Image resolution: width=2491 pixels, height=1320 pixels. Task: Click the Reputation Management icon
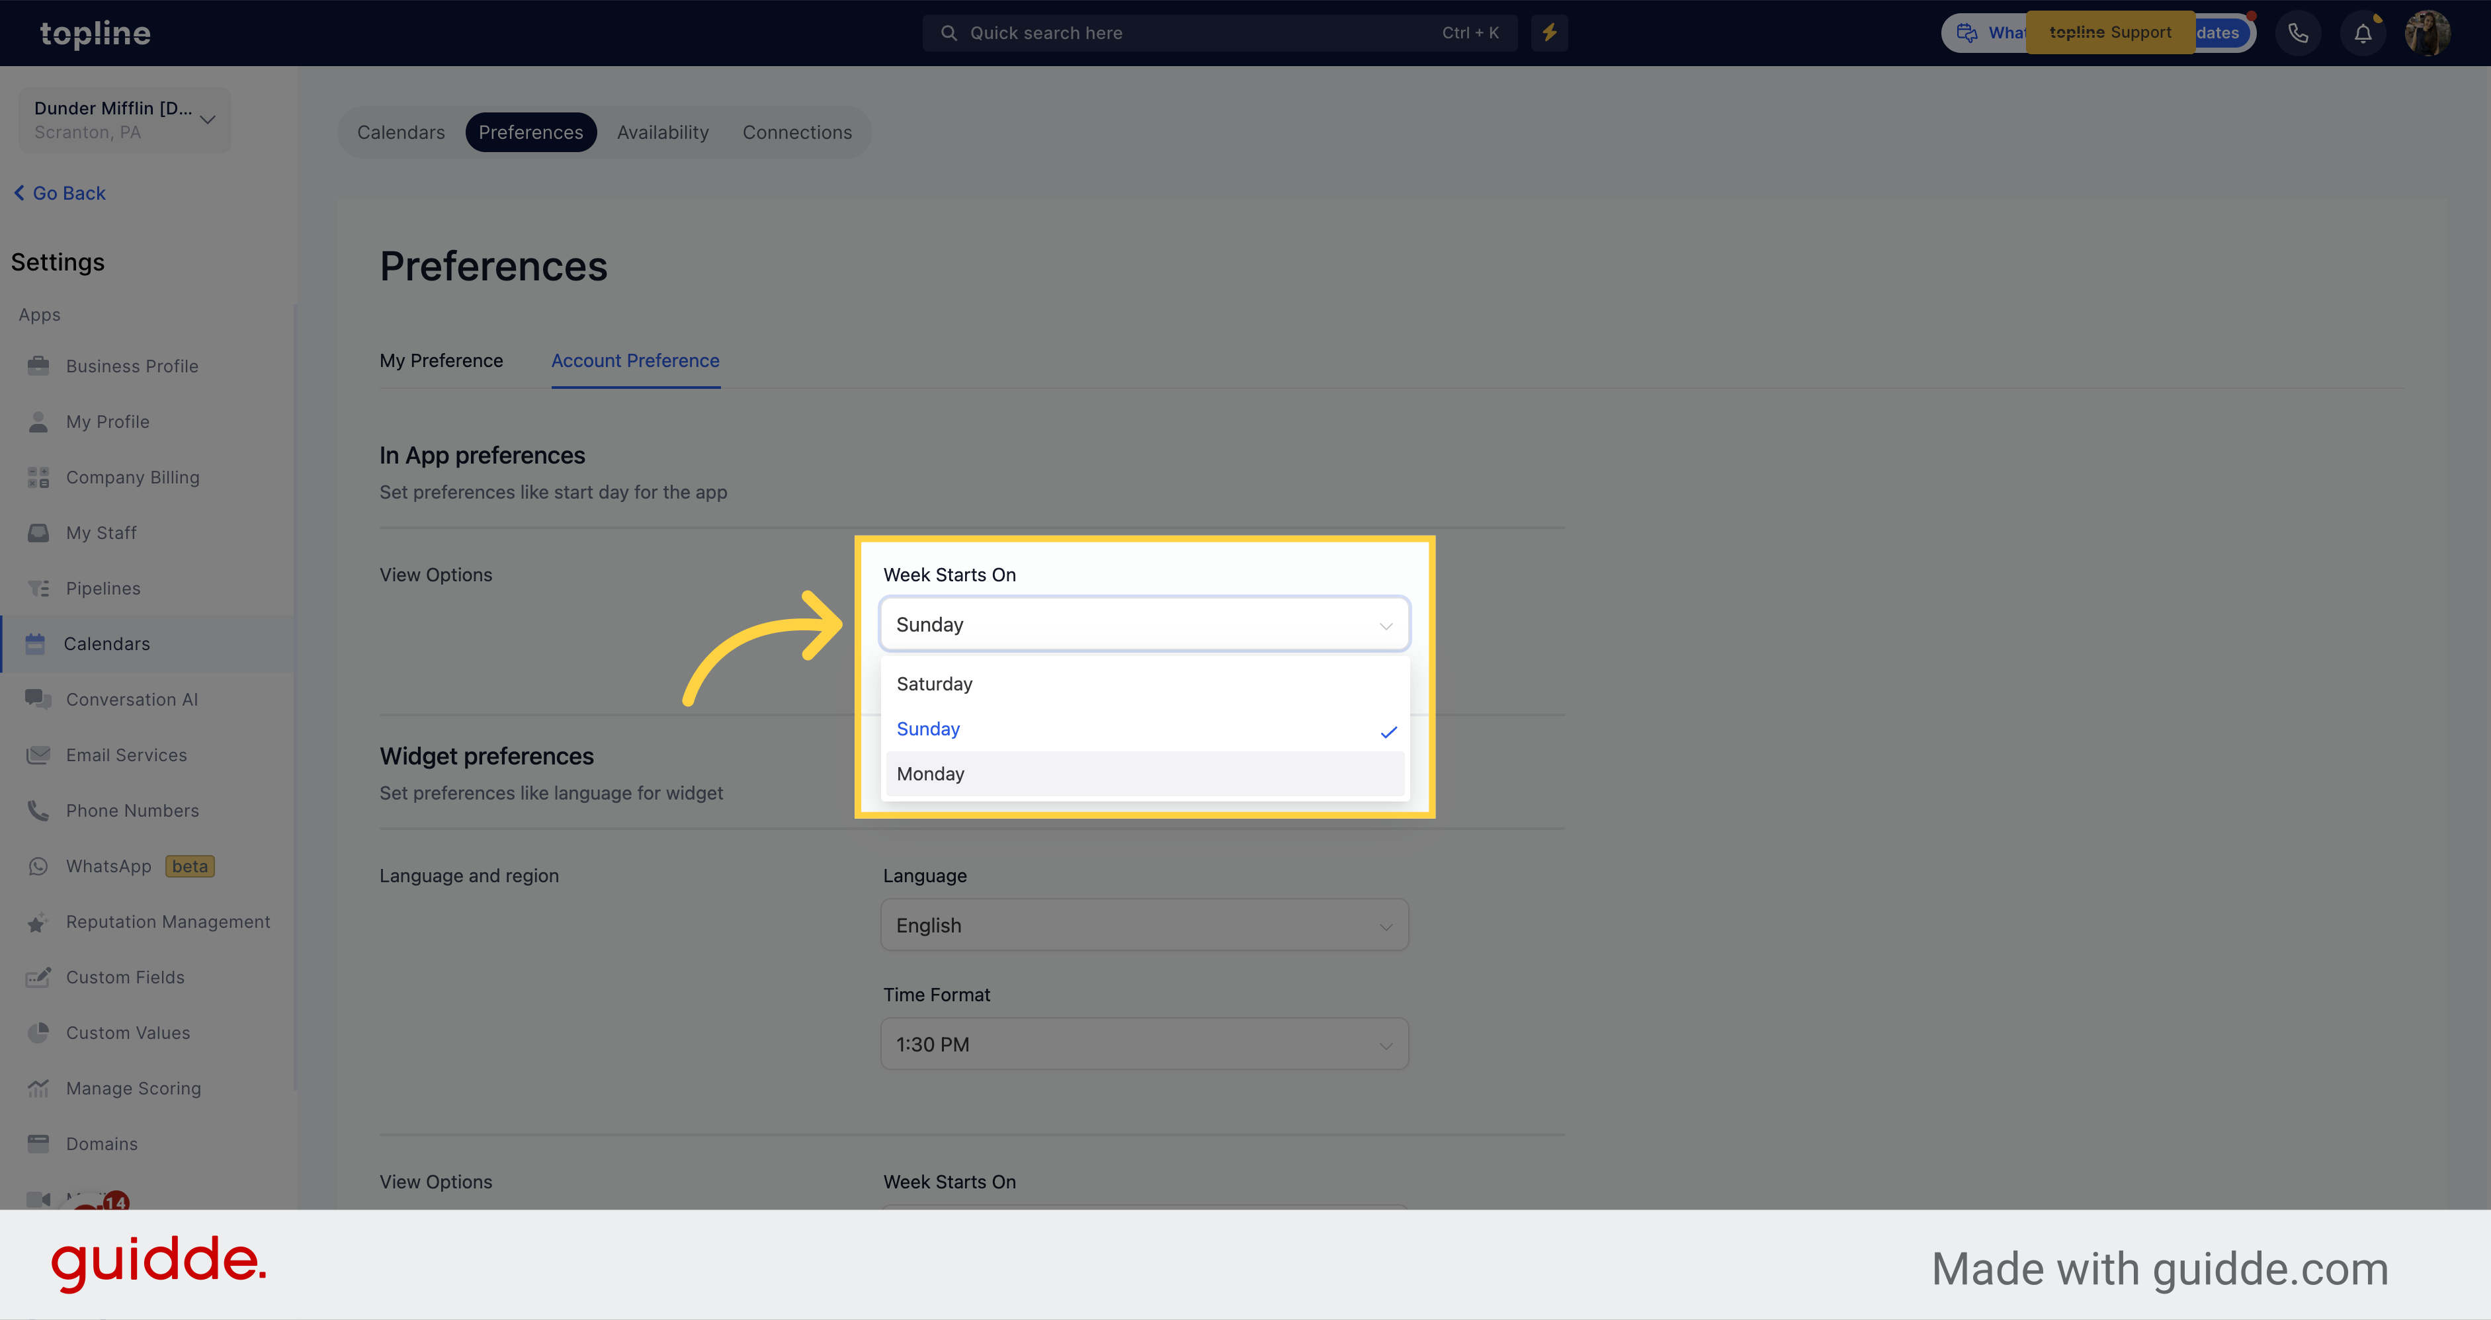pyautogui.click(x=38, y=921)
